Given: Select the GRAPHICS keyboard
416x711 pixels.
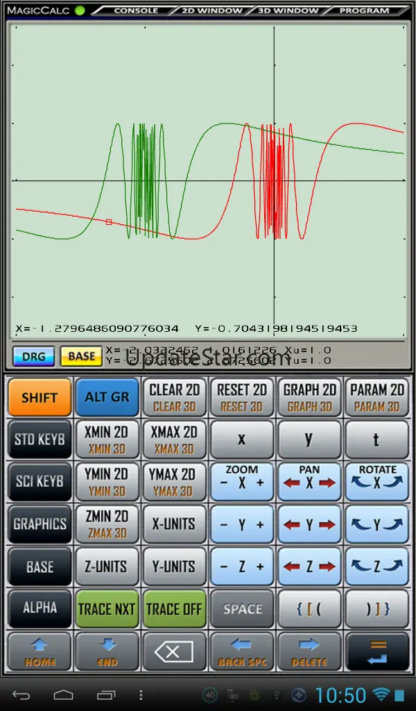Looking at the screenshot, I should [x=40, y=524].
